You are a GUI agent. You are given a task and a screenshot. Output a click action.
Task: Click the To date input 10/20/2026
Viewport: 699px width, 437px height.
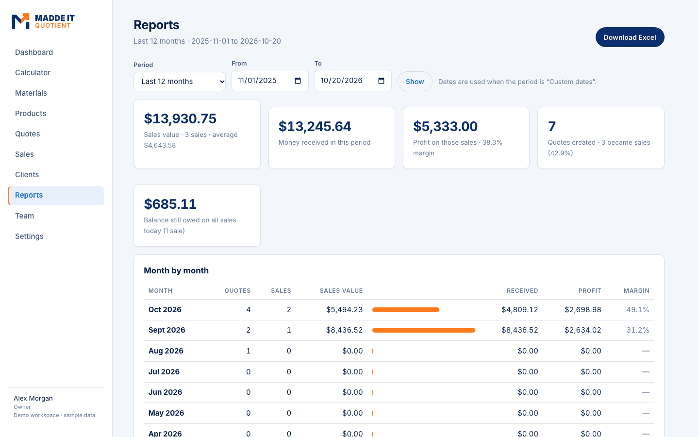pos(353,81)
